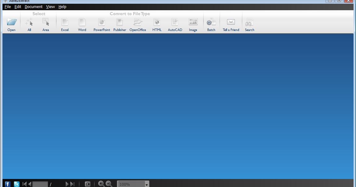Open the View menu
356x187 pixels.
click(50, 7)
